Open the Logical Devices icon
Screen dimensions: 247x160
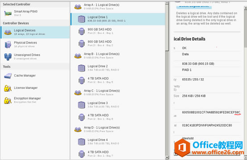pos(8,32)
